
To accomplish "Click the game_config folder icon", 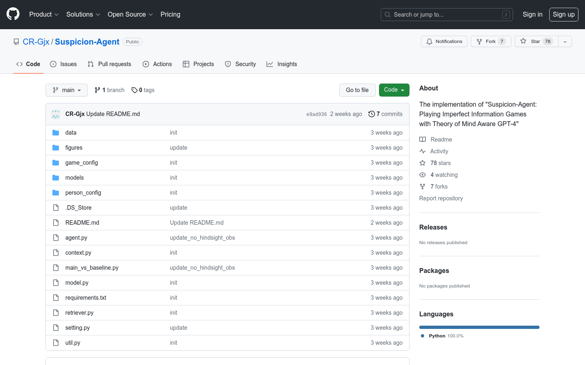I will coord(56,163).
